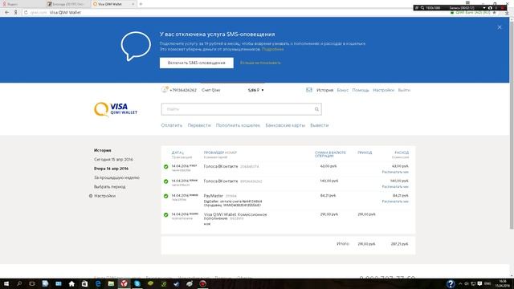Click the help question mark in tray
Image resolution: width=514 pixels, height=289 pixels.
[451, 283]
